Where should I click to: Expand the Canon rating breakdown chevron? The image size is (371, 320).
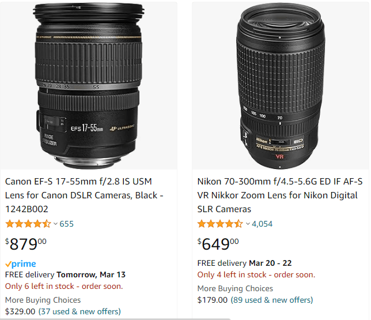tap(55, 224)
